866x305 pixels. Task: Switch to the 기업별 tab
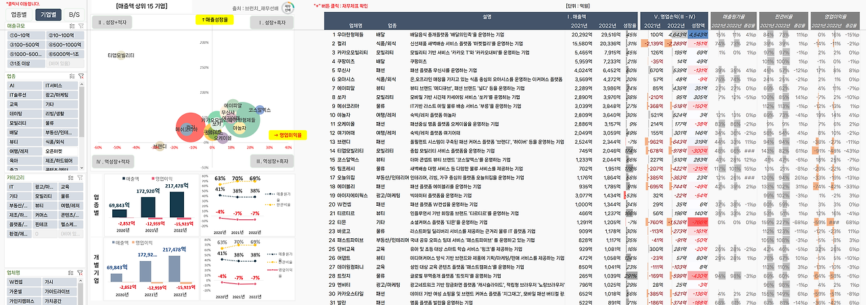tap(48, 14)
